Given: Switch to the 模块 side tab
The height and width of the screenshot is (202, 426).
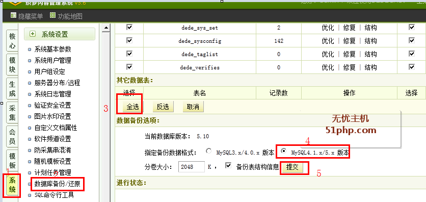Looking at the screenshot, I should coord(12,65).
